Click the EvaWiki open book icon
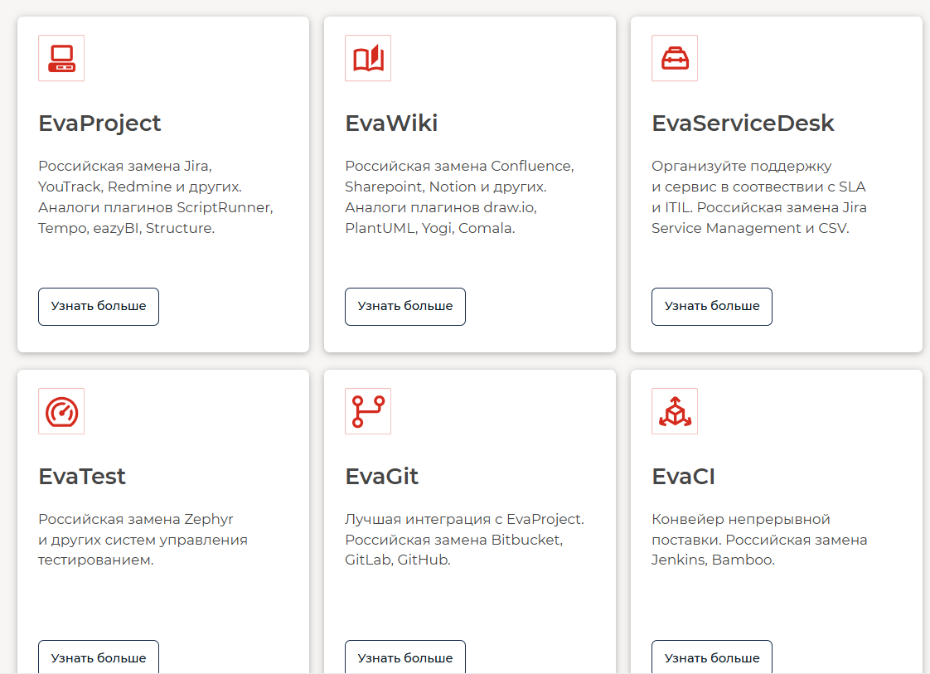Viewport: 930px width, 674px height. pyautogui.click(x=368, y=58)
